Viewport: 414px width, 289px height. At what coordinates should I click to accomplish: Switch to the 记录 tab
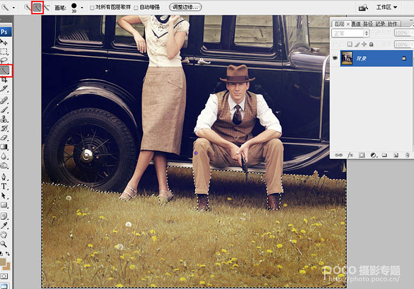[380, 24]
